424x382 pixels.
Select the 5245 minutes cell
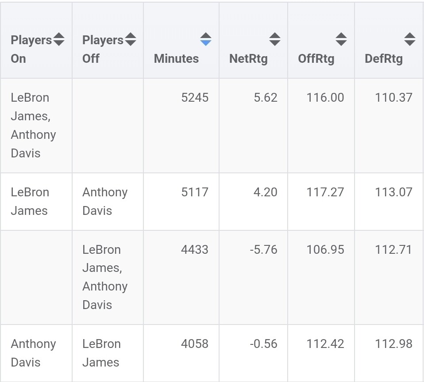pyautogui.click(x=195, y=97)
